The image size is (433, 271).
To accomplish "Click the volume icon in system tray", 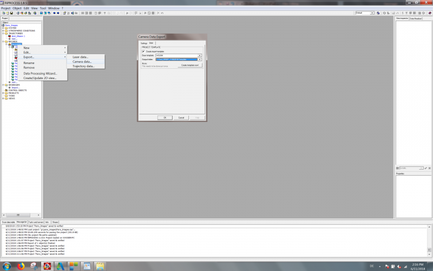I will tap(399, 266).
